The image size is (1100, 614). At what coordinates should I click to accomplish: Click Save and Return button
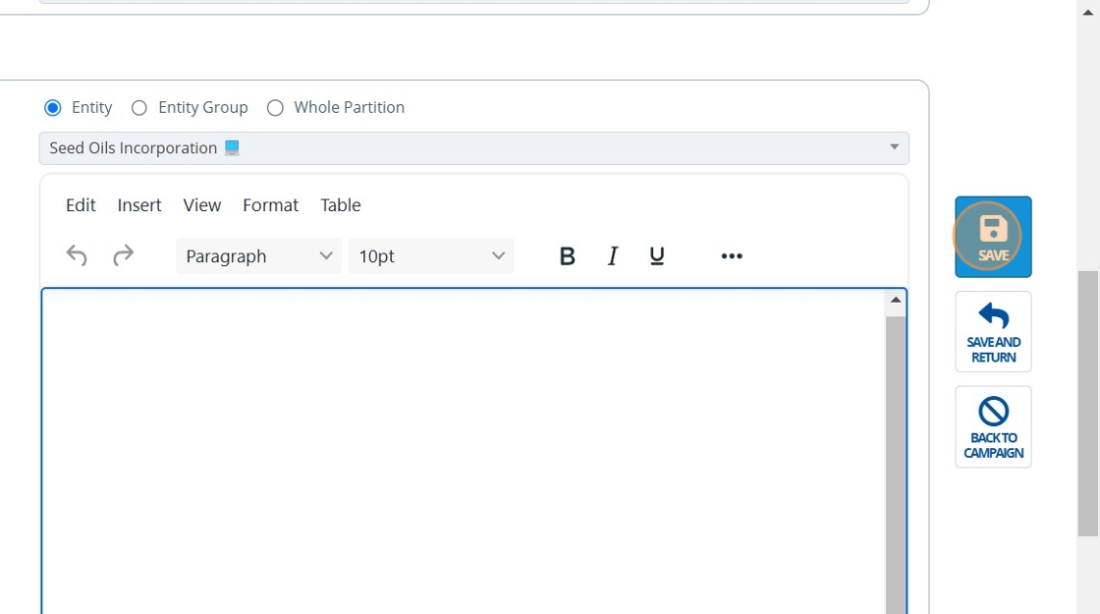click(x=993, y=332)
